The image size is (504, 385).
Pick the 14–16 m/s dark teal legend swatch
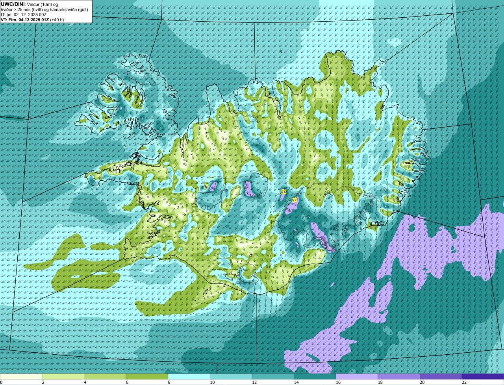[315, 376]
